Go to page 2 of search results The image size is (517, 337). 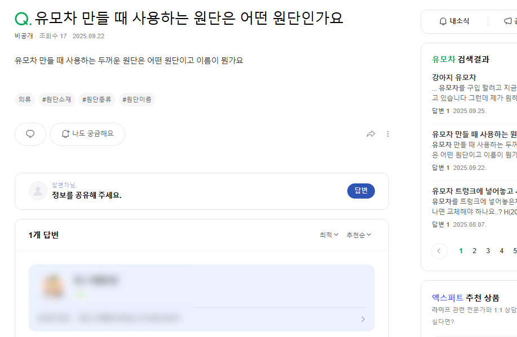(x=475, y=251)
